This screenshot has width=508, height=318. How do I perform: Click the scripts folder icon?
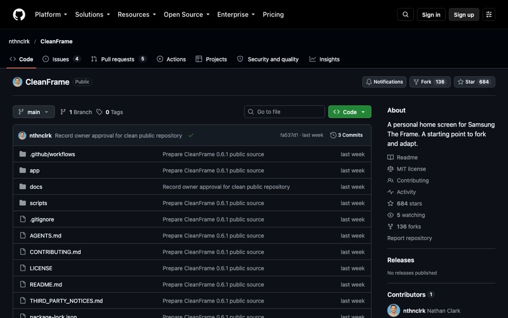pos(23,203)
